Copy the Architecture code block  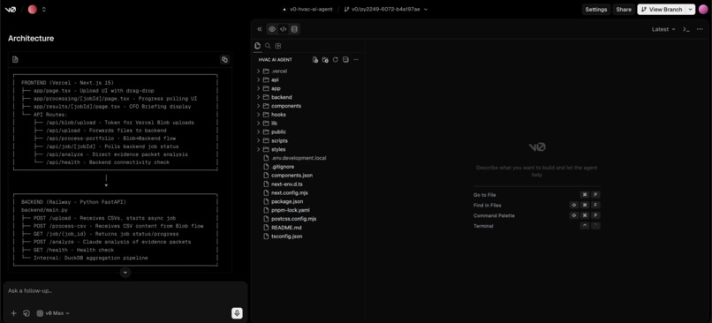point(224,59)
